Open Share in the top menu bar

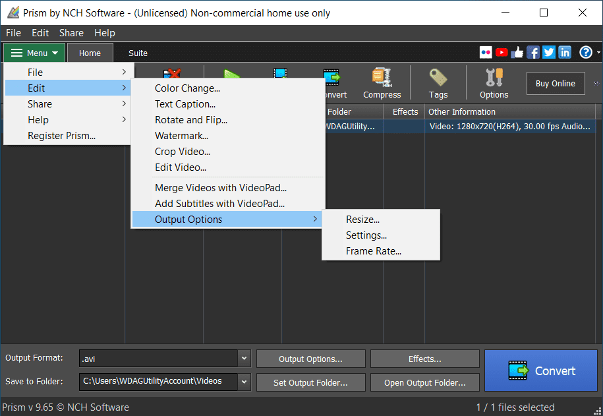click(x=71, y=33)
